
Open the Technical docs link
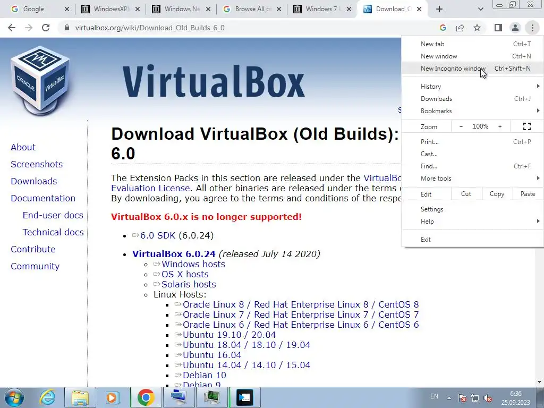(53, 232)
